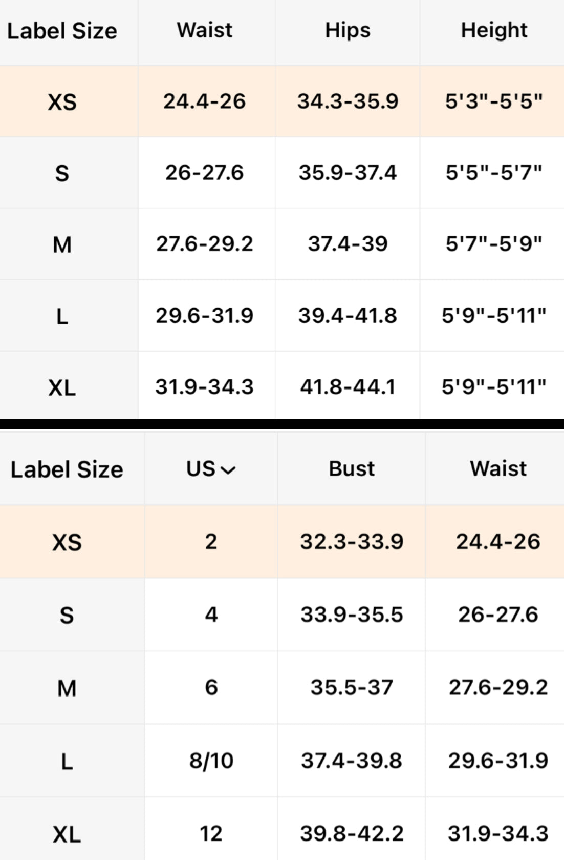The width and height of the screenshot is (564, 860).
Task: Click the bust range 39.8-42.2 cell
Action: click(352, 833)
